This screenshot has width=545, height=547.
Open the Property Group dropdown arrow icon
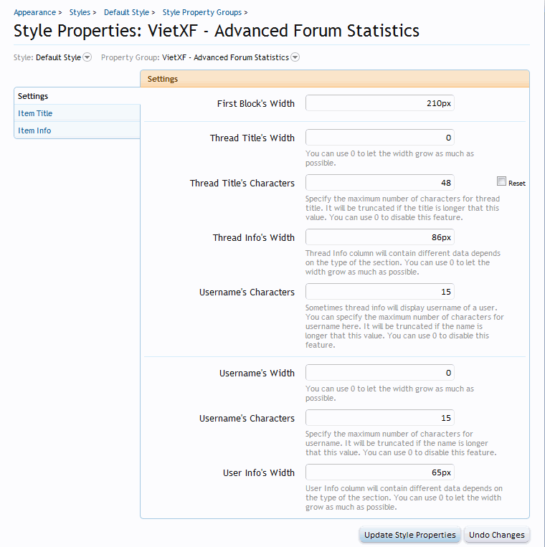click(295, 57)
